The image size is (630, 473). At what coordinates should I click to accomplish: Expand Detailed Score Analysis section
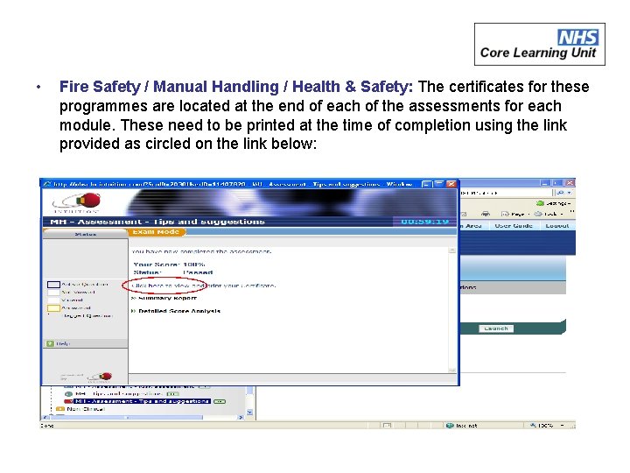click(x=176, y=311)
